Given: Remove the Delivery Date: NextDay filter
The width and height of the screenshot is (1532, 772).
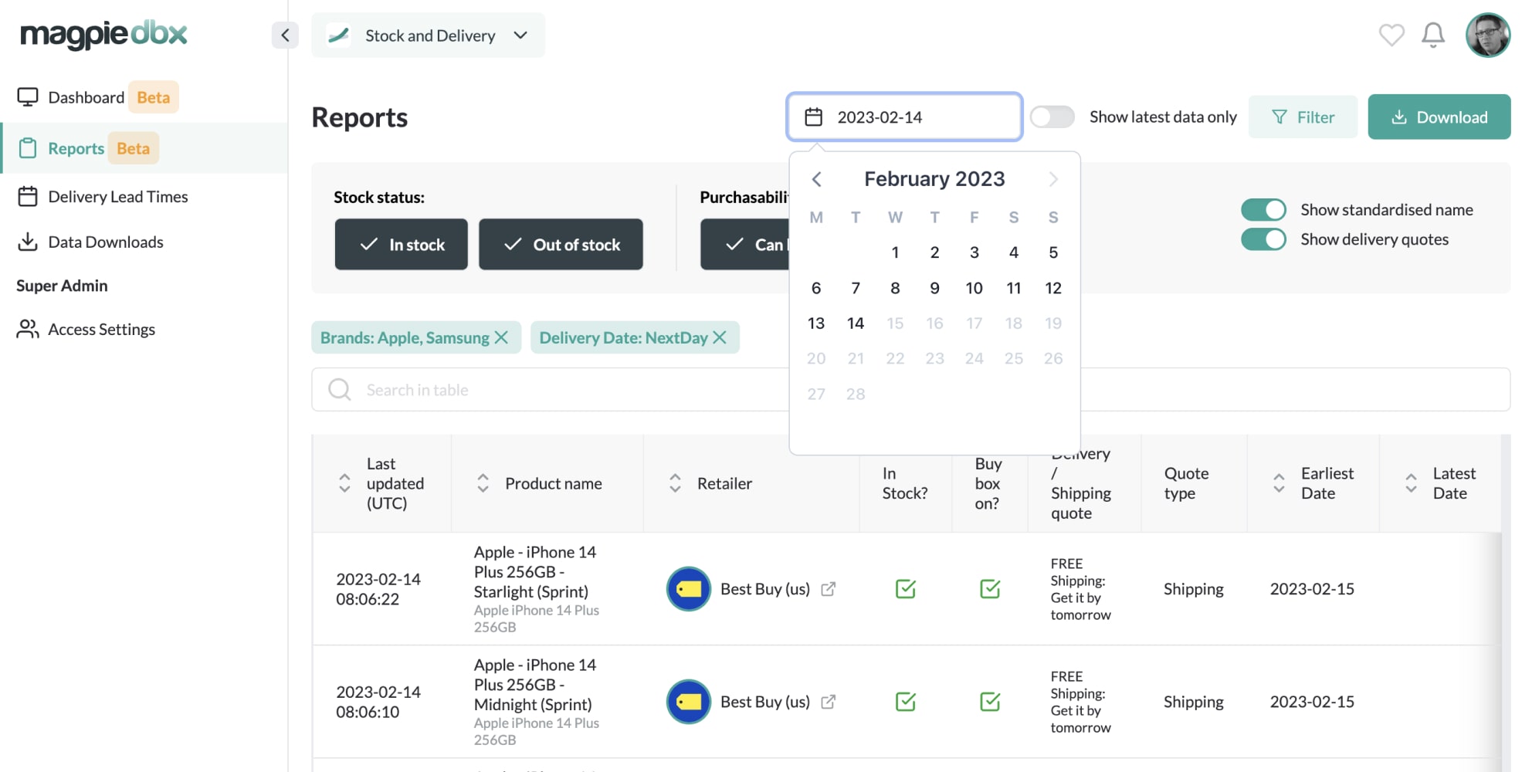Looking at the screenshot, I should click(x=720, y=337).
